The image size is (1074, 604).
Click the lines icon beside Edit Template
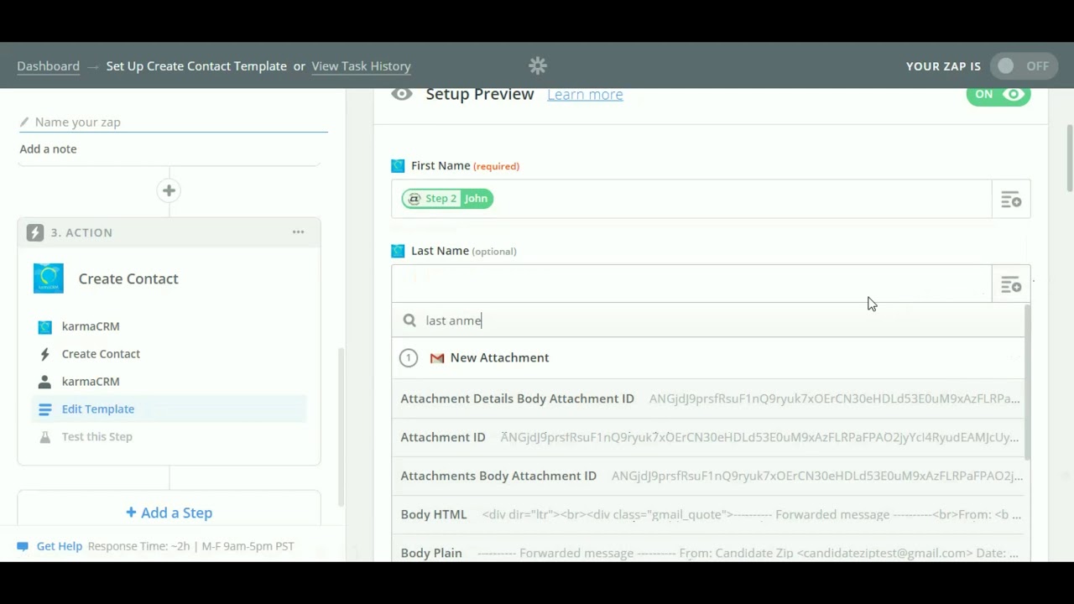pos(45,409)
